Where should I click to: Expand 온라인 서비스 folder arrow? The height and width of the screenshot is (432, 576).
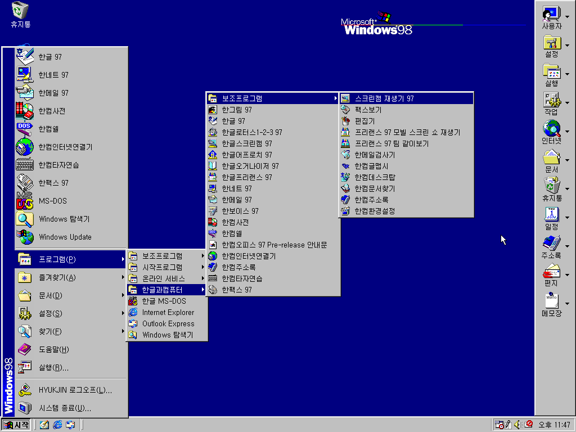(x=202, y=278)
